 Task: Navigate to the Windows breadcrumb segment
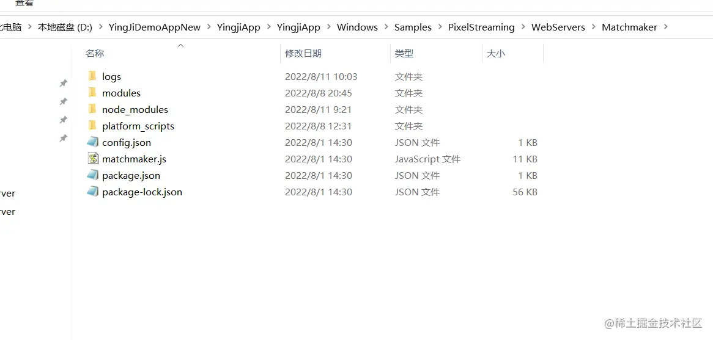(x=357, y=27)
